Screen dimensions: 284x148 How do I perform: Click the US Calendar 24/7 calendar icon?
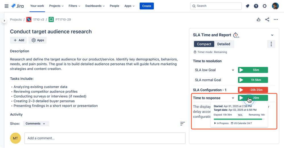click(x=232, y=123)
